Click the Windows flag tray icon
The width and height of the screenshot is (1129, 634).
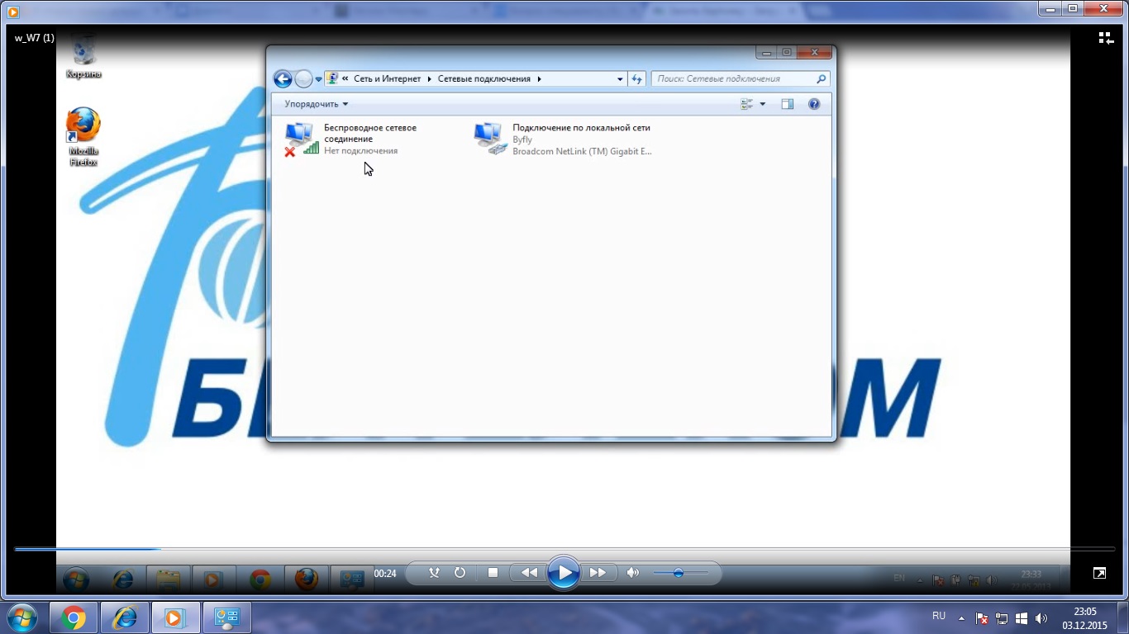[x=1022, y=617]
